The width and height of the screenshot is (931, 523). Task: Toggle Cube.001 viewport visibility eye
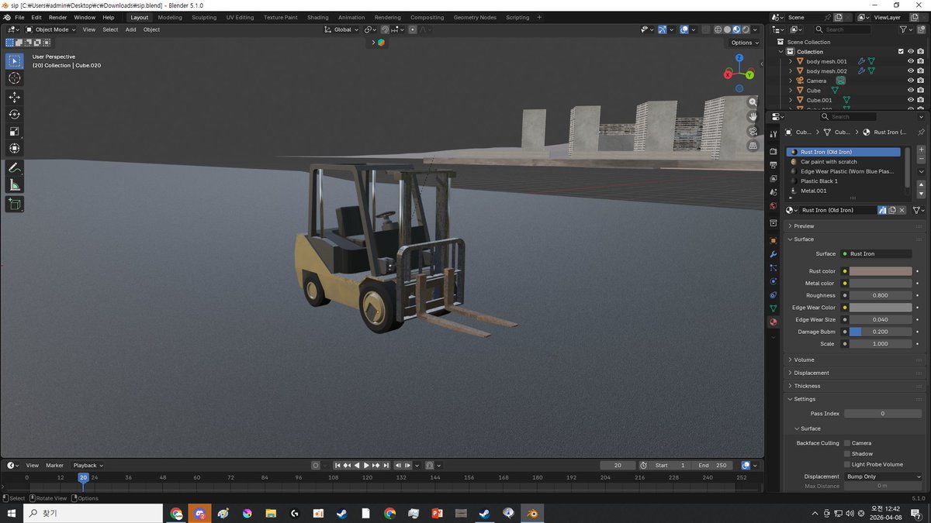[x=911, y=100]
